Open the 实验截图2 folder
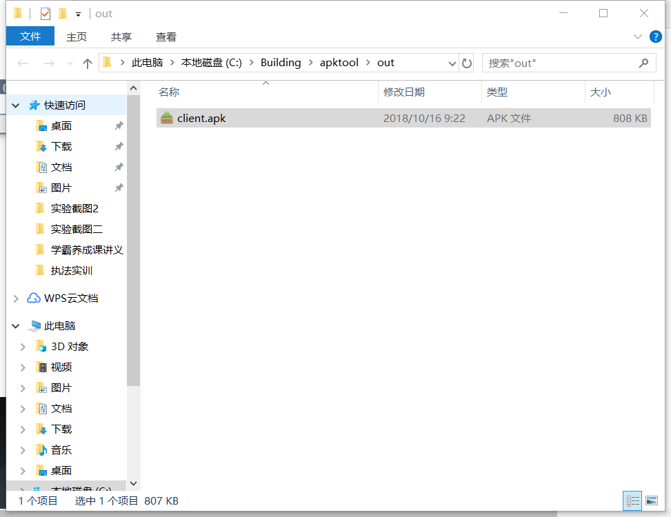This screenshot has width=671, height=517. [x=74, y=209]
